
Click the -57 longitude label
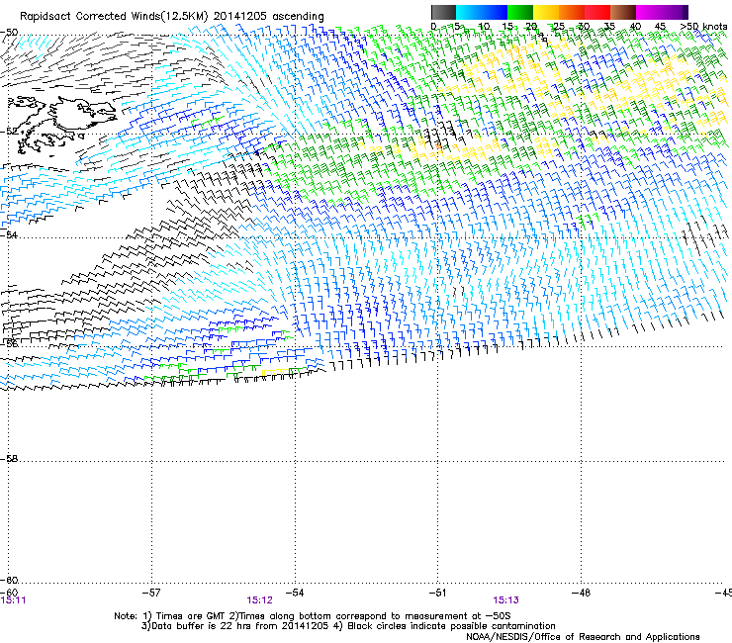click(151, 593)
